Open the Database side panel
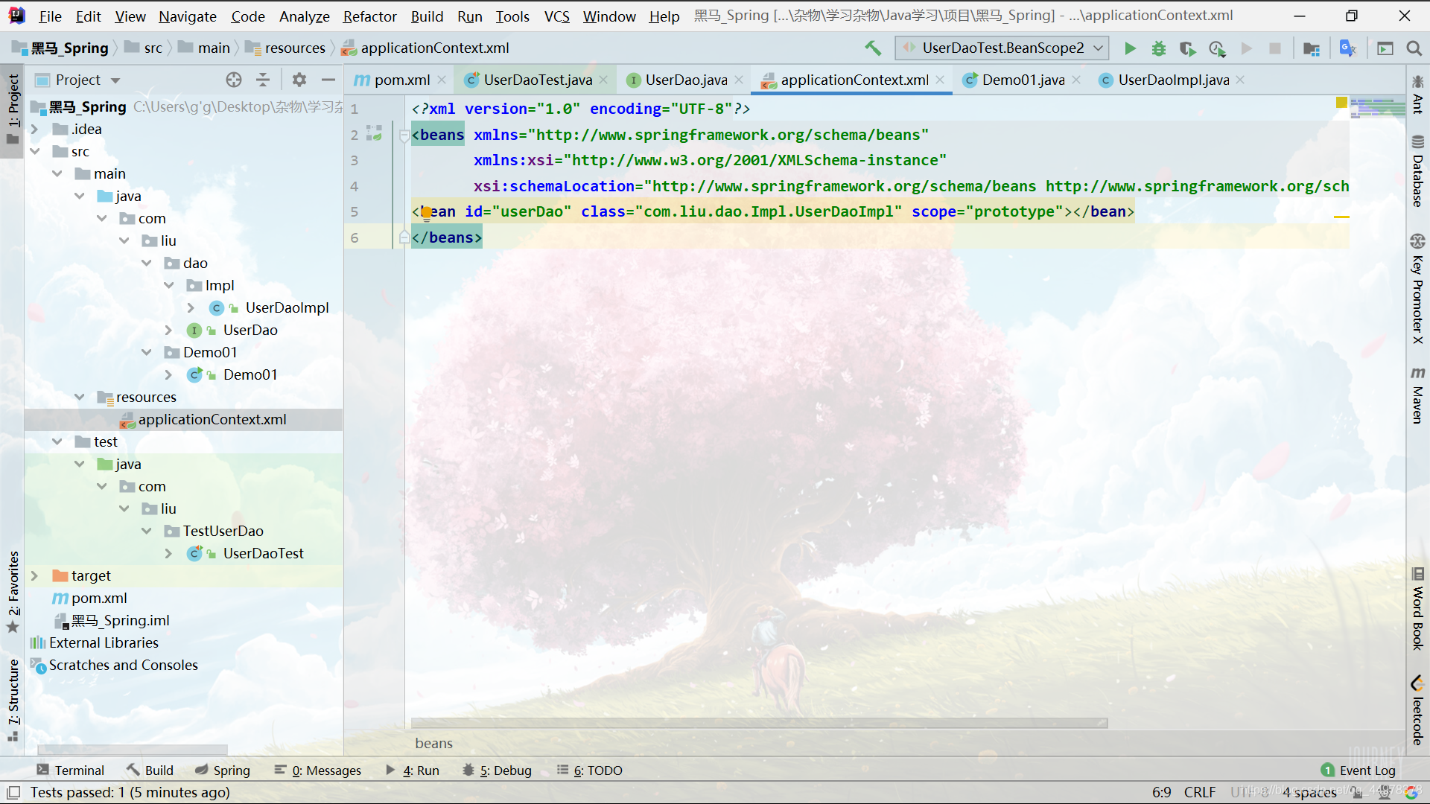 (x=1417, y=170)
